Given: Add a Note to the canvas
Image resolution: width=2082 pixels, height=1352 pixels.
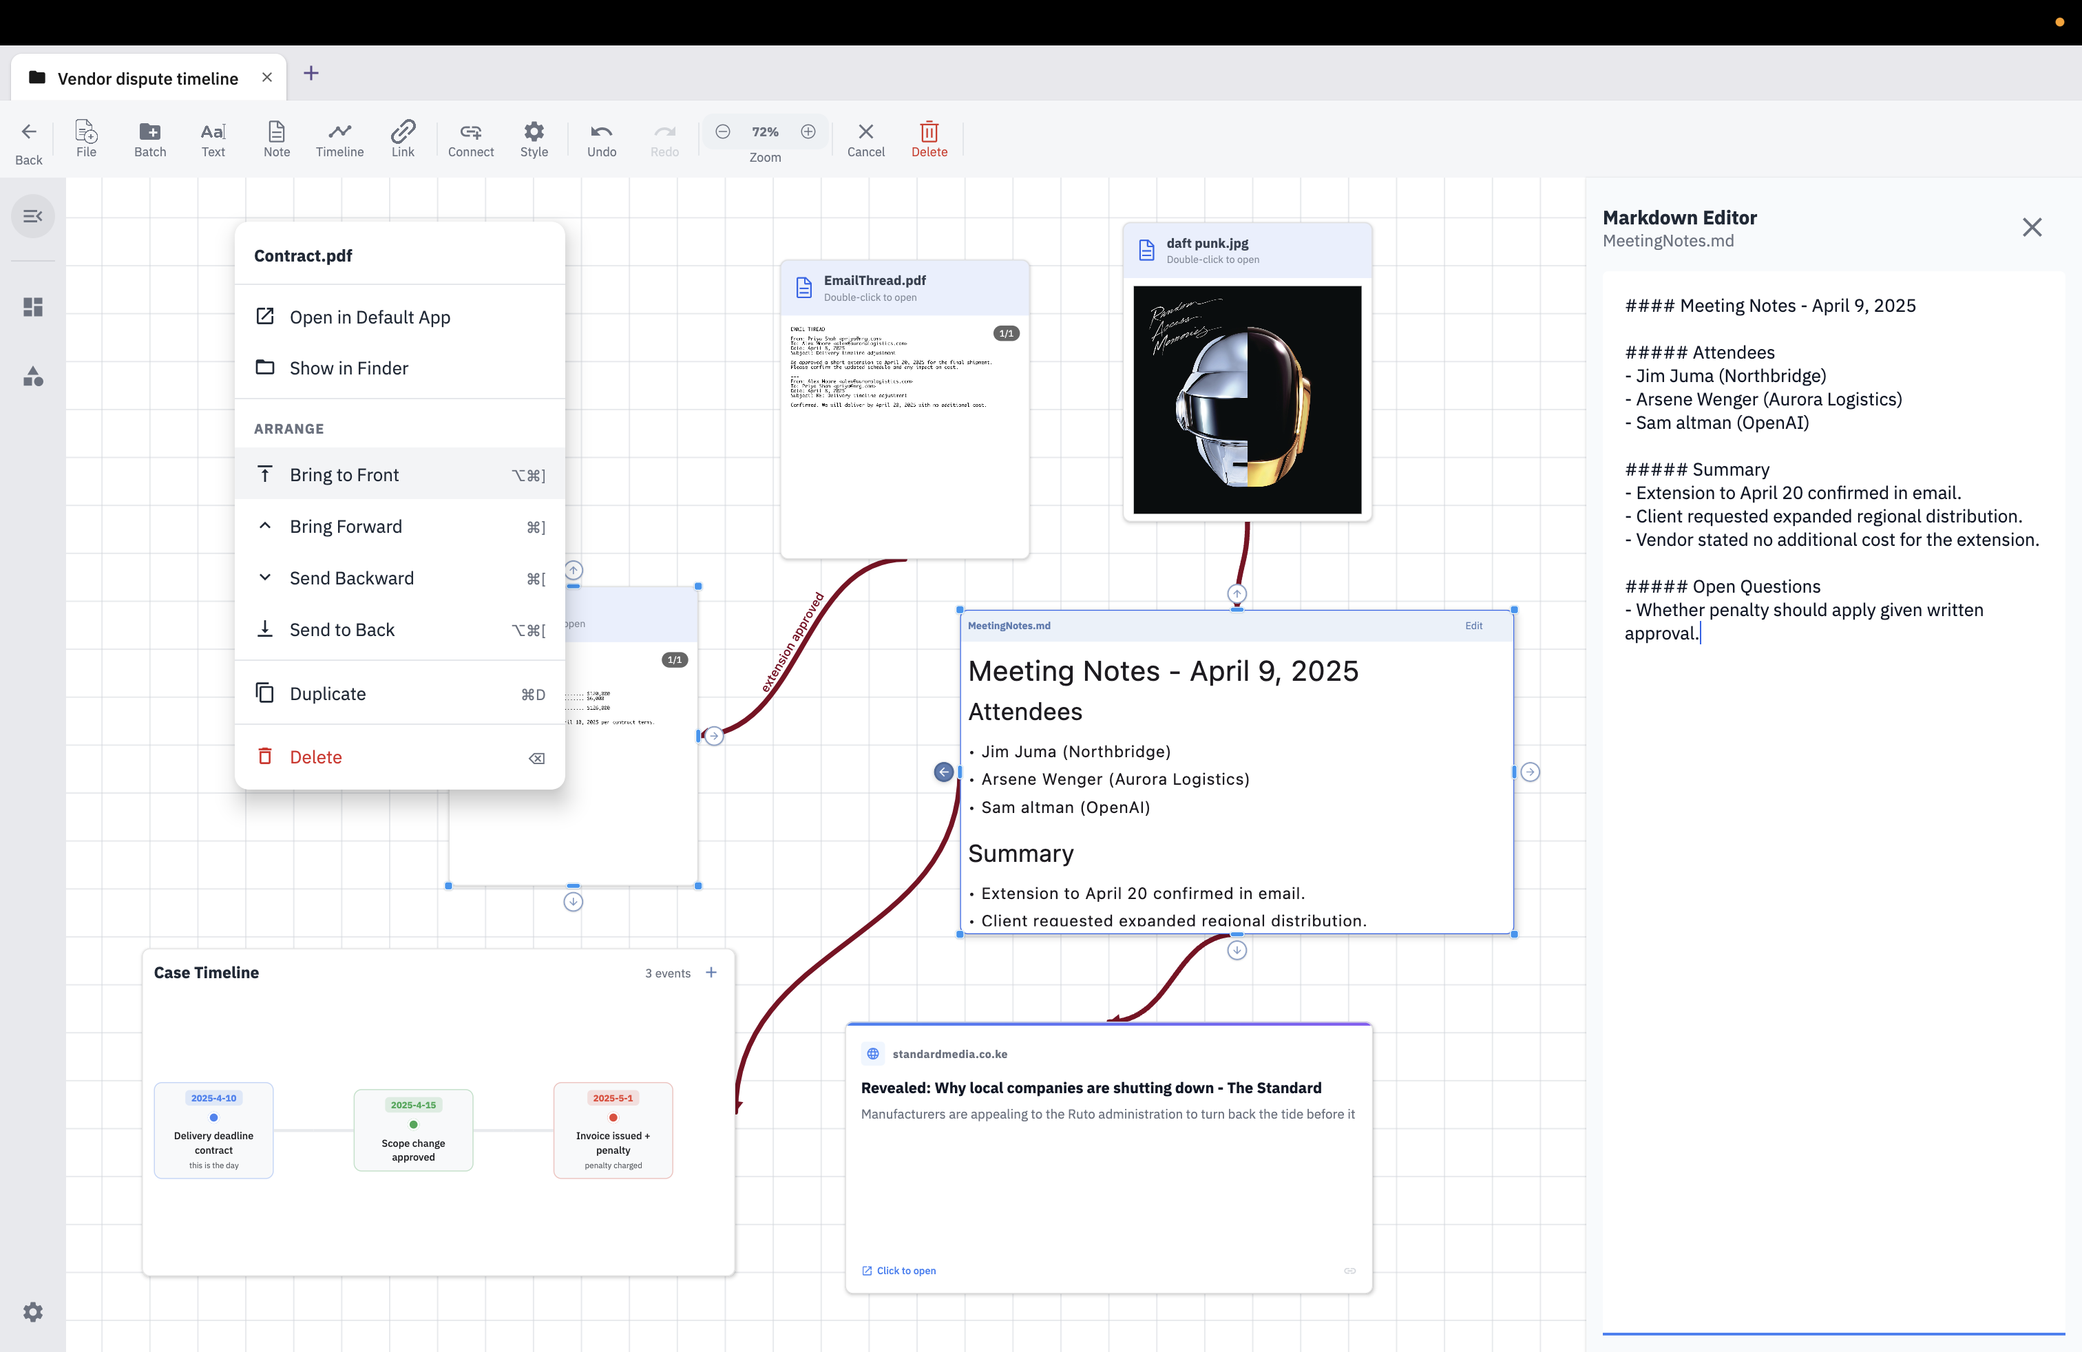Looking at the screenshot, I should pyautogui.click(x=277, y=138).
